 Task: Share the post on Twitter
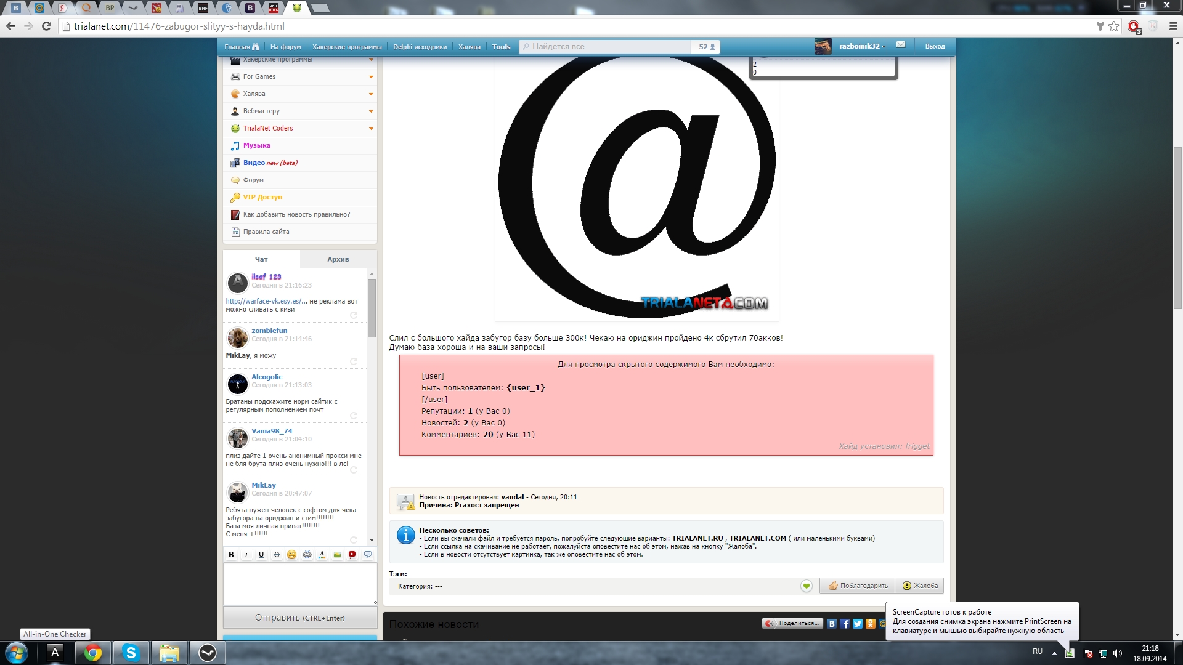[x=858, y=624]
